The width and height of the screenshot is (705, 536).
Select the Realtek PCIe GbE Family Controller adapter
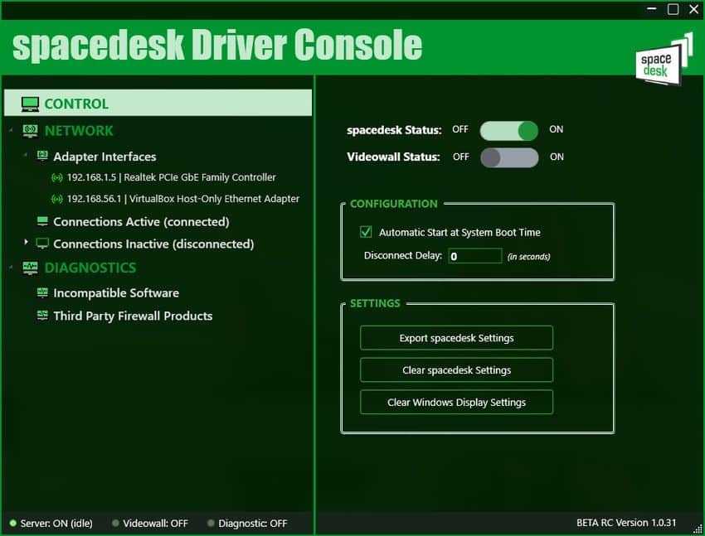click(172, 177)
